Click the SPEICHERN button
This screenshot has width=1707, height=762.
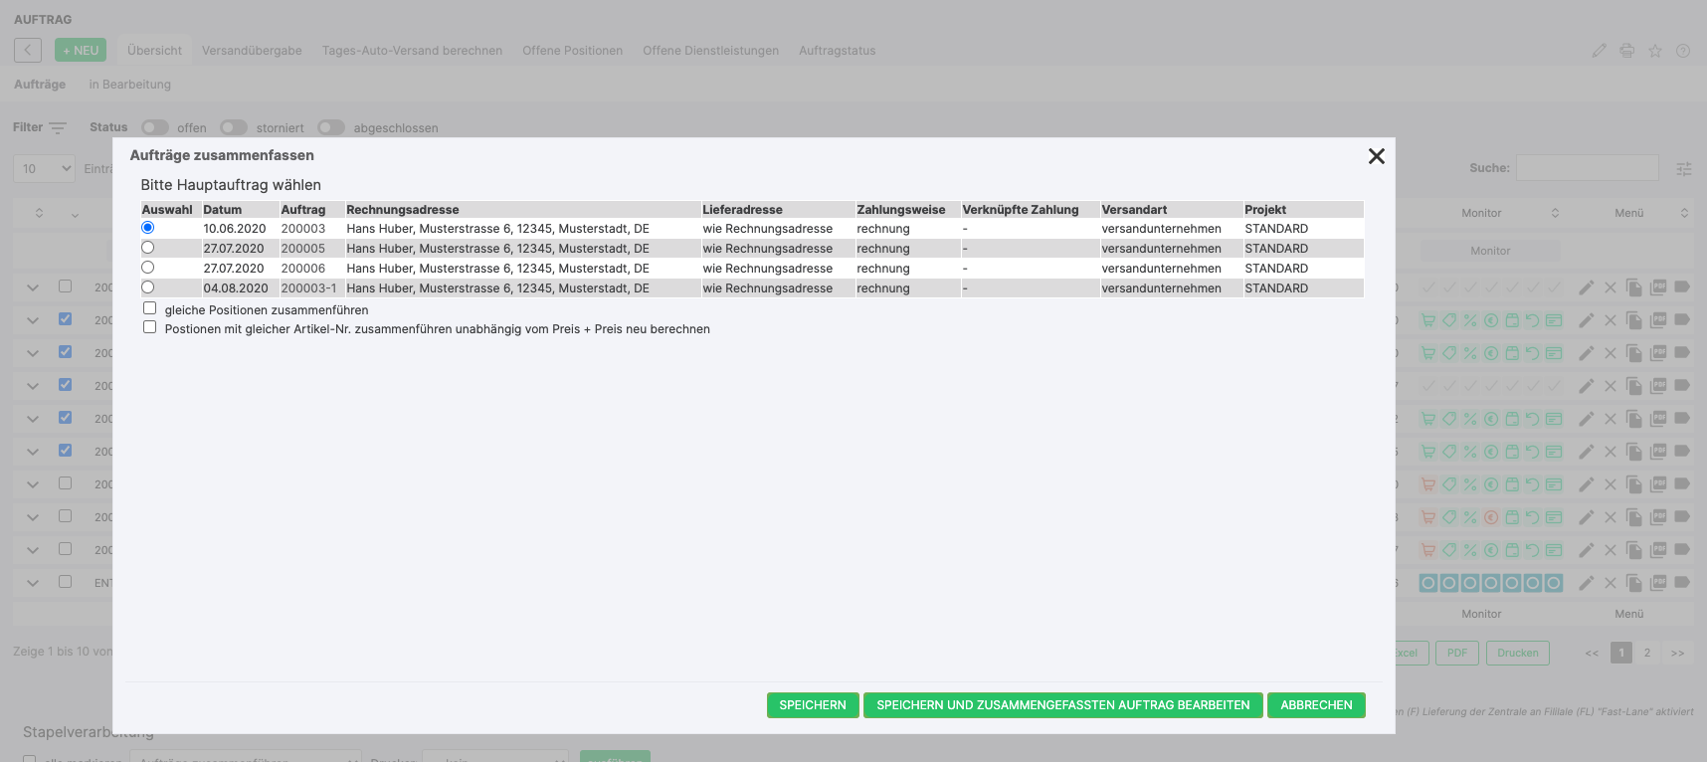tap(812, 705)
